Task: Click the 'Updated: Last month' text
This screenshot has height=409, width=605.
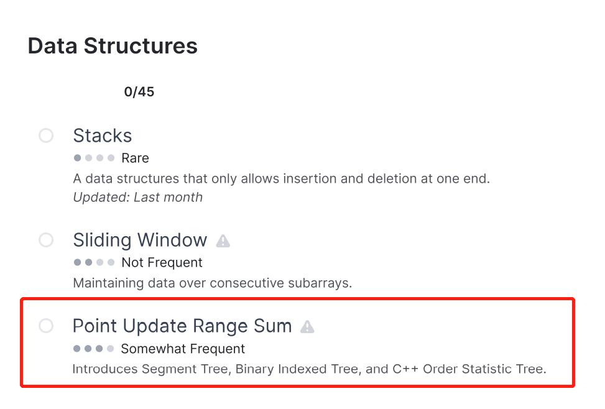Action: 138,197
